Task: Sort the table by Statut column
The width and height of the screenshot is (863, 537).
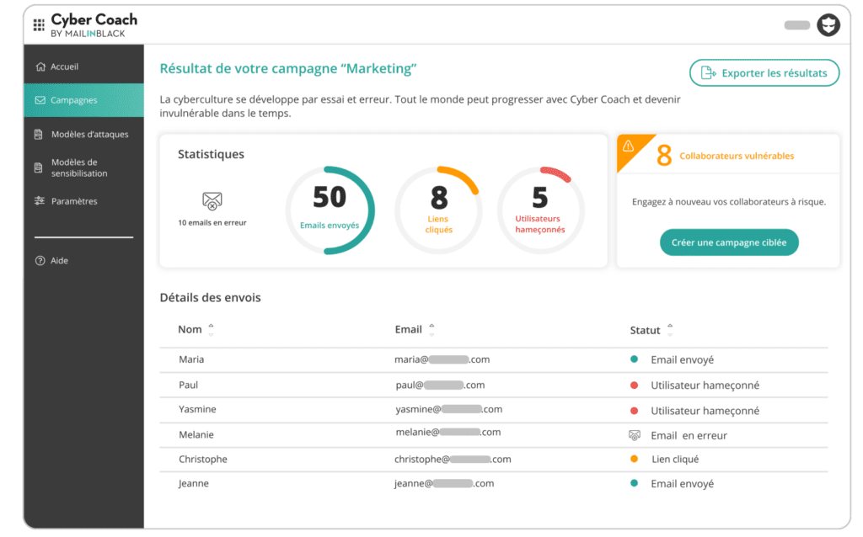Action: (670, 331)
